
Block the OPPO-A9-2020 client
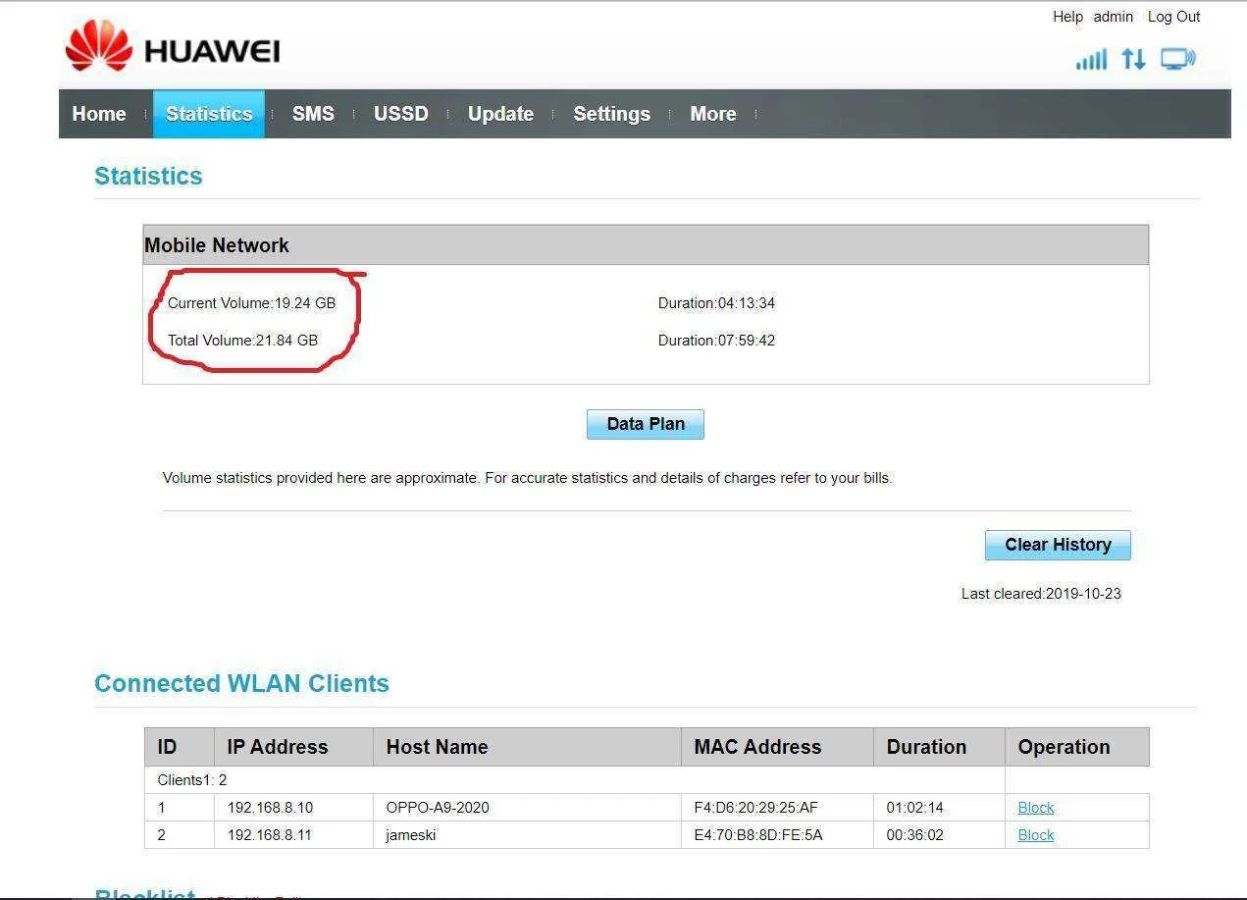tap(1036, 808)
